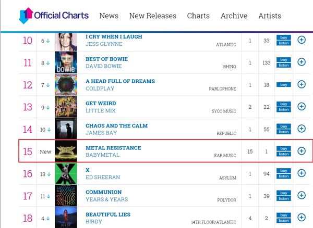
Task: Expand the plus icon for Beautiful Lies
Action: click(x=302, y=218)
